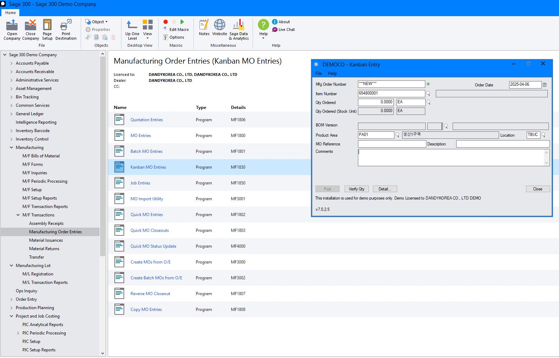Click the Product Area code field
The width and height of the screenshot is (559, 358).
[376, 135]
